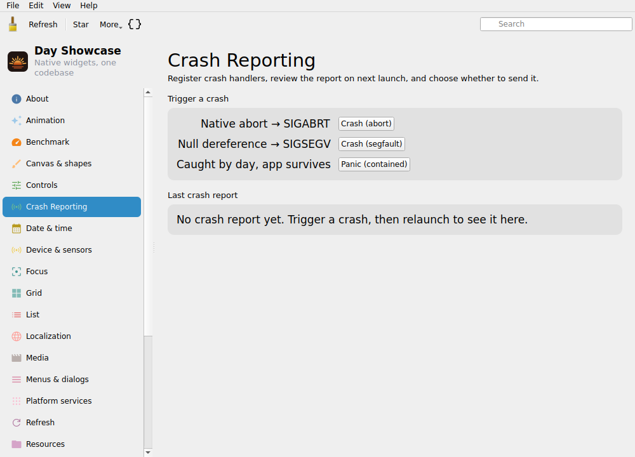The height and width of the screenshot is (457, 635).
Task: Click the Date & time calendar icon
Action: pyautogui.click(x=17, y=228)
